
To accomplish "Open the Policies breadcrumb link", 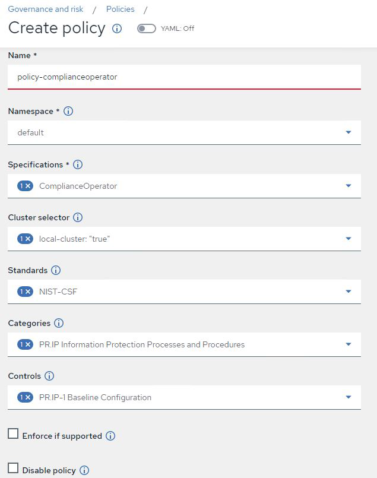I will click(x=120, y=10).
